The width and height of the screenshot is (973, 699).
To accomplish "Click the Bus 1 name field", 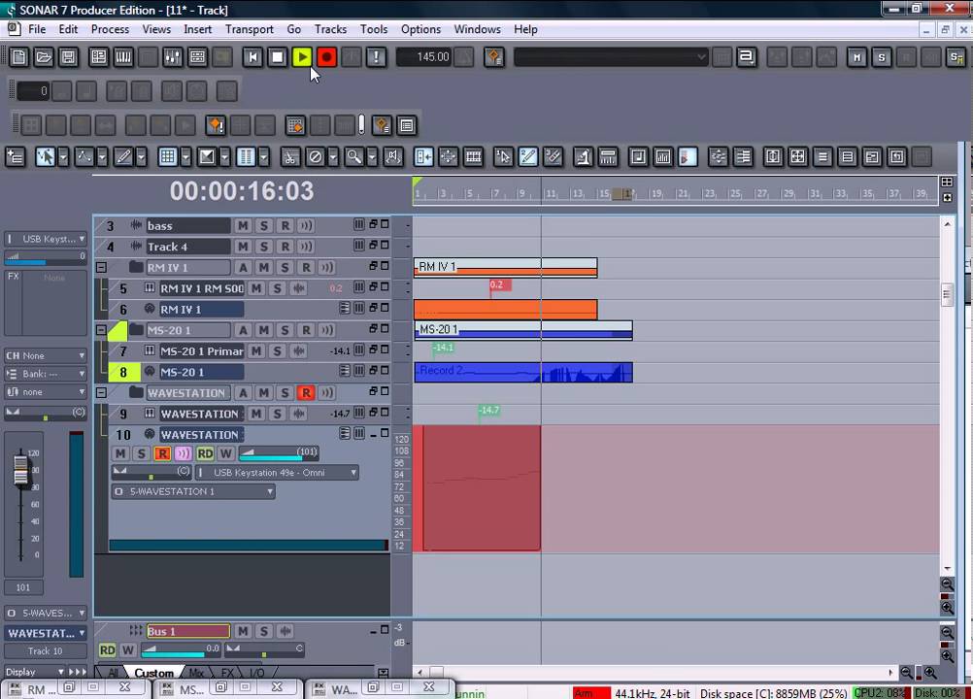I will pyautogui.click(x=187, y=631).
